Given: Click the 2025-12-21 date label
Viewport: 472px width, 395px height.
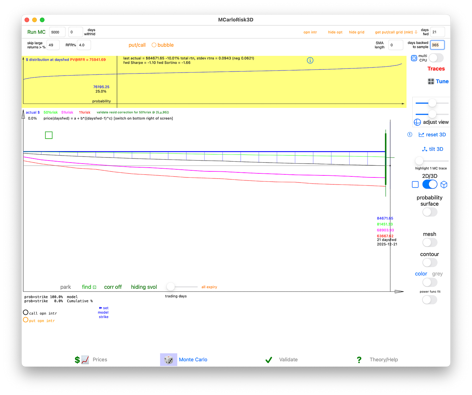Looking at the screenshot, I should click(x=387, y=244).
